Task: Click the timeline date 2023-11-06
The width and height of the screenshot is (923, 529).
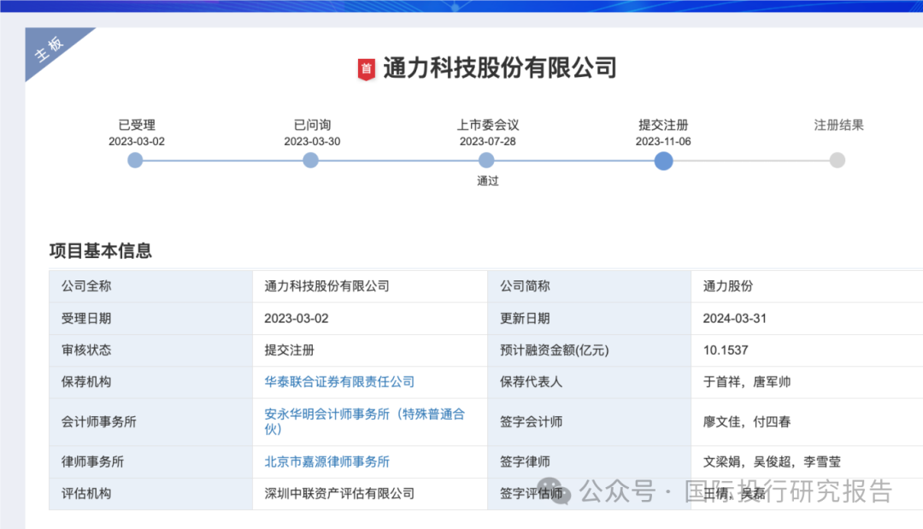Action: pos(663,141)
